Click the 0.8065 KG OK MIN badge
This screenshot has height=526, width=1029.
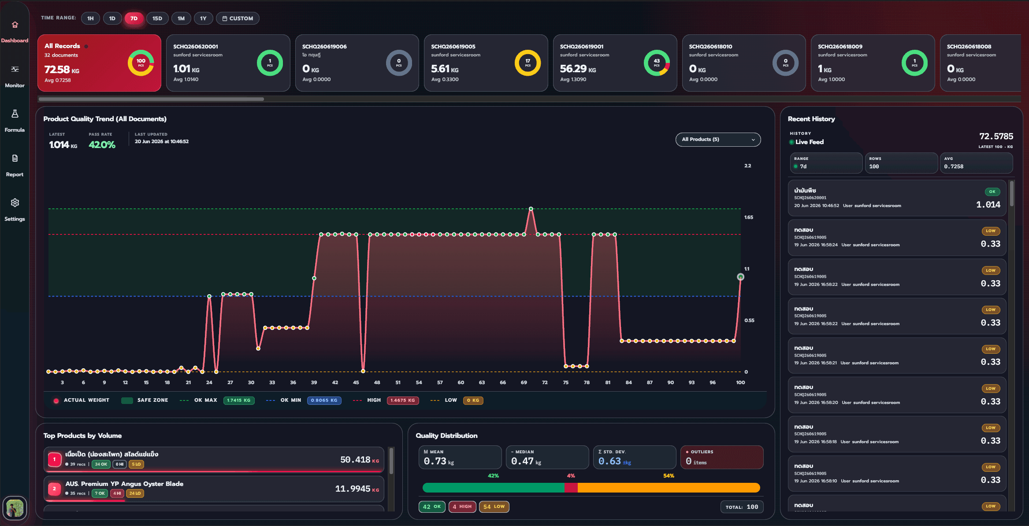point(324,400)
